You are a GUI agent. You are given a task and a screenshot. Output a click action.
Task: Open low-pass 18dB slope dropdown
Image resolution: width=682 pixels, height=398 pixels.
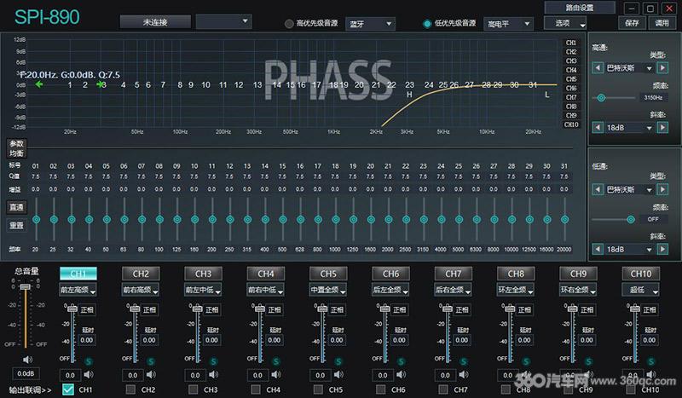click(629, 249)
